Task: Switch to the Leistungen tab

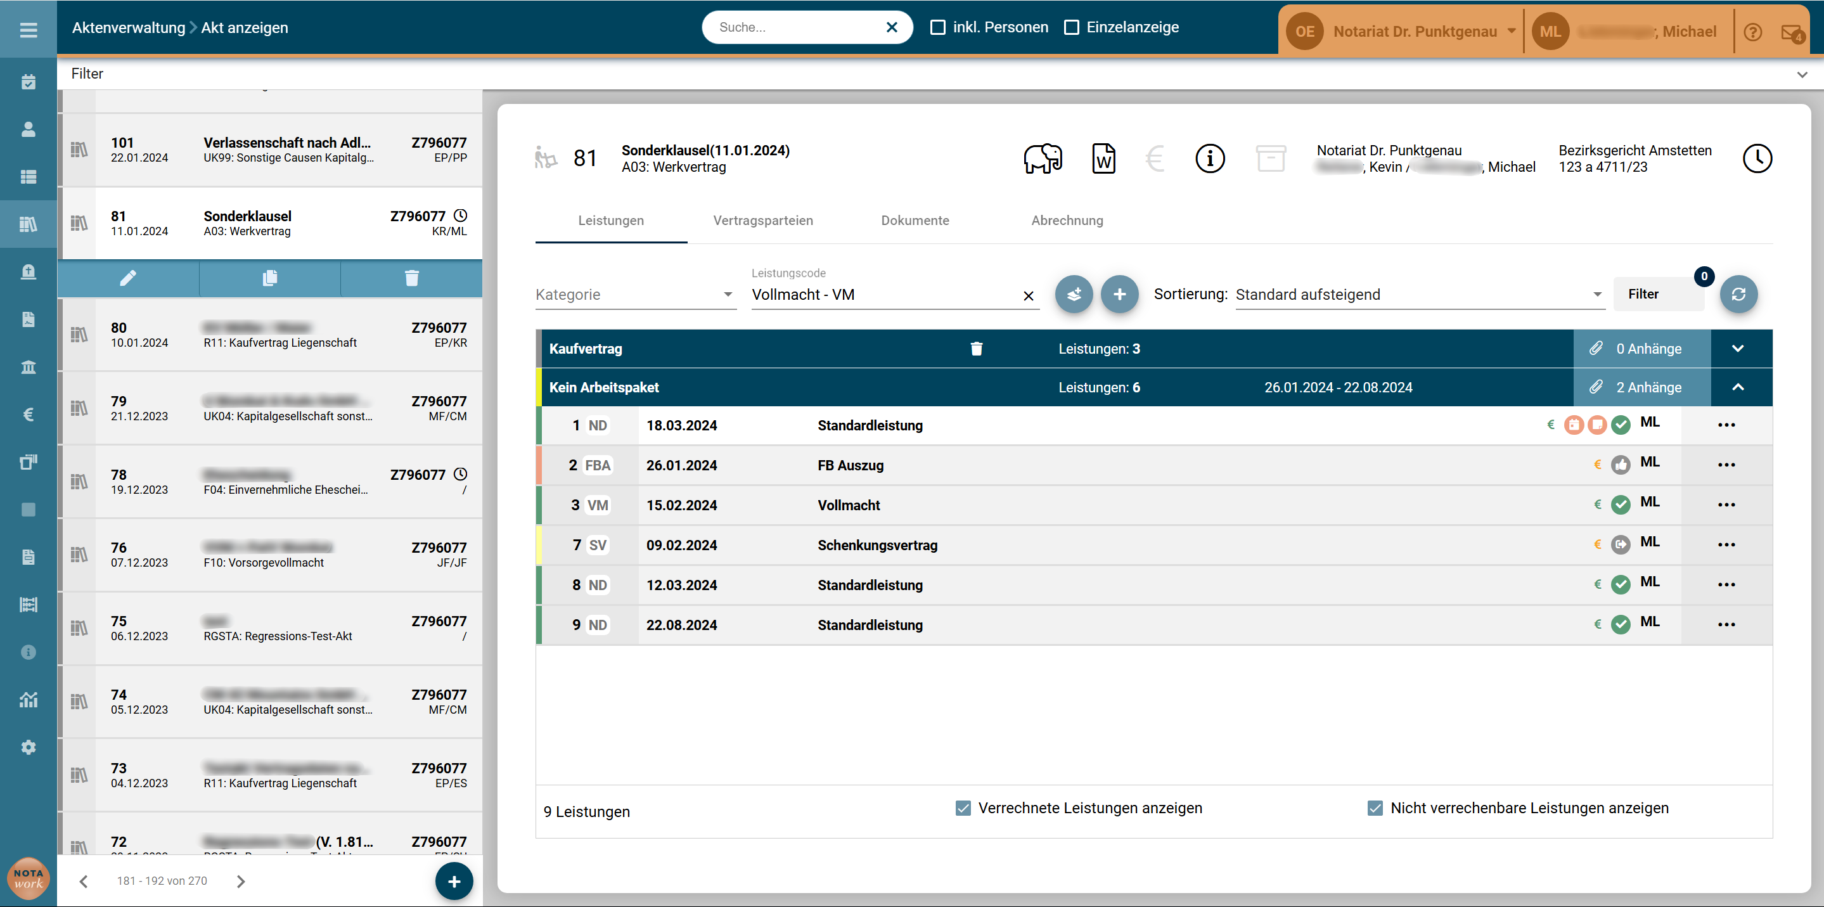Action: 611,220
